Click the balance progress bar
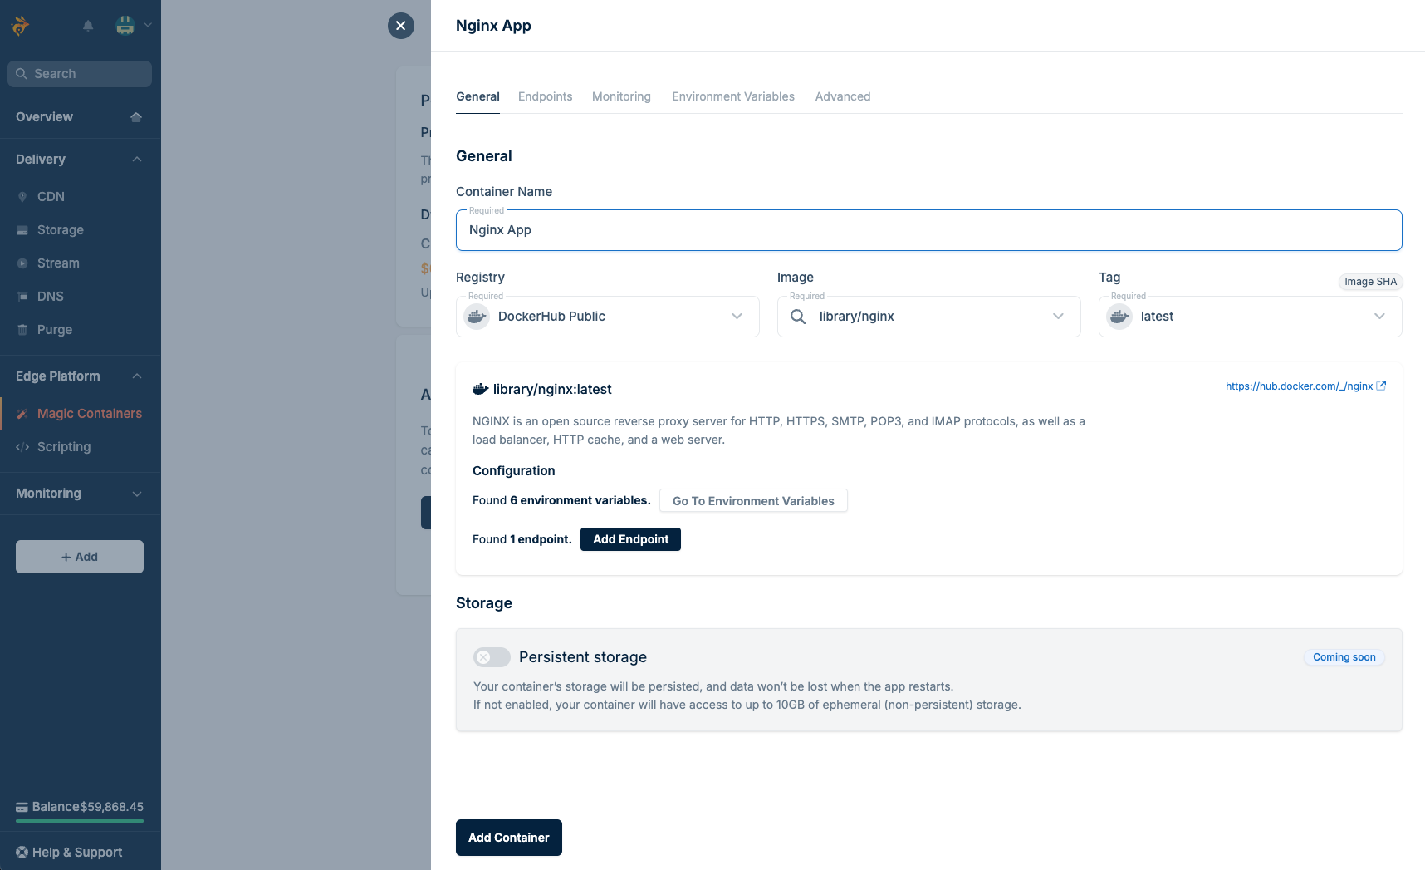The height and width of the screenshot is (870, 1425). pyautogui.click(x=80, y=821)
